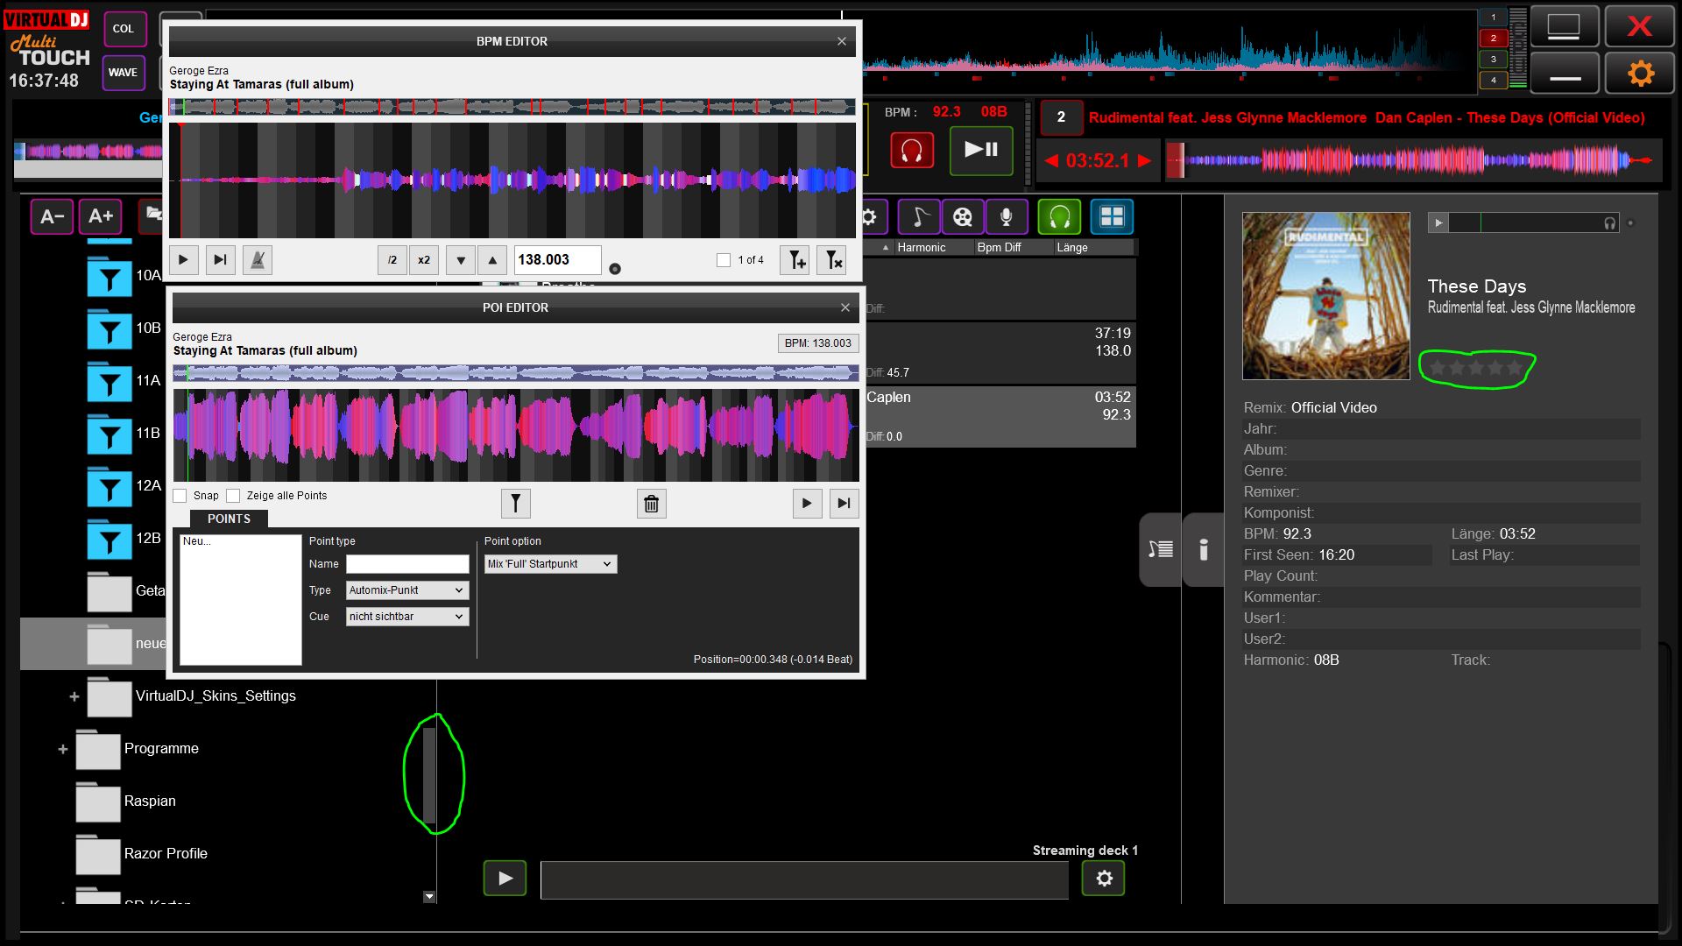Toggle the WAVE button
Viewport: 1682px width, 946px height.
pos(124,73)
